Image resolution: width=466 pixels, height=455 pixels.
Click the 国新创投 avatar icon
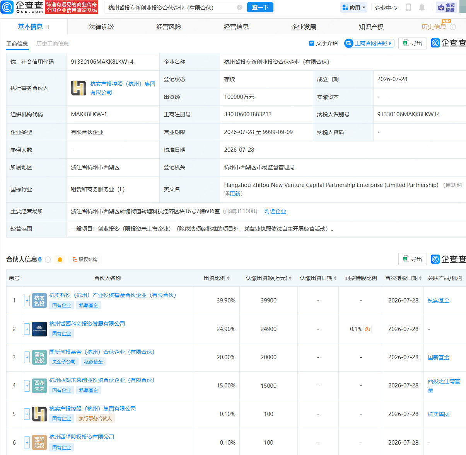(39, 357)
